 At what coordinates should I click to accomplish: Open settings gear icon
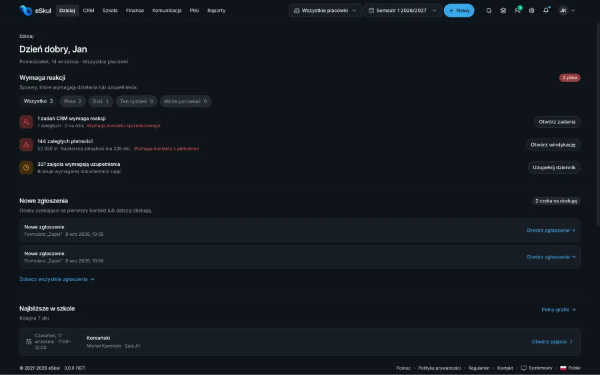click(531, 11)
